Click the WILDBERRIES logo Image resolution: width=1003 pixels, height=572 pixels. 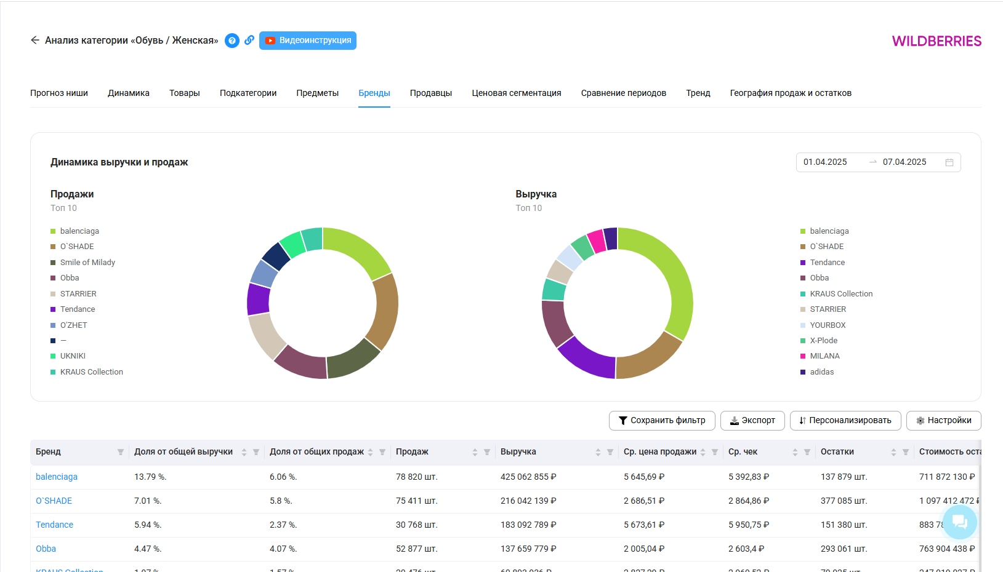coord(937,41)
